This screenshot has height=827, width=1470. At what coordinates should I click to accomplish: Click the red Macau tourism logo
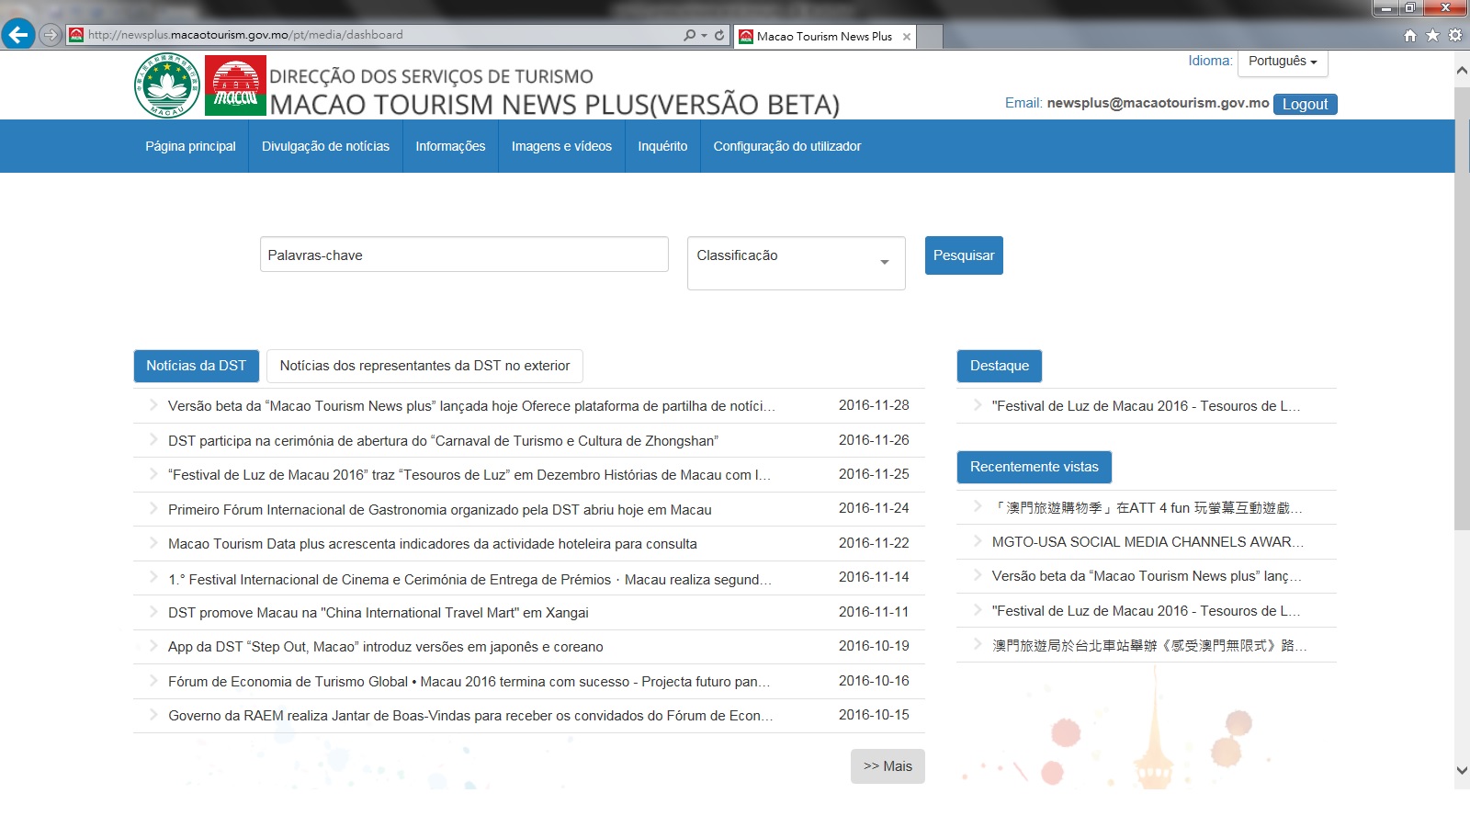click(x=235, y=85)
